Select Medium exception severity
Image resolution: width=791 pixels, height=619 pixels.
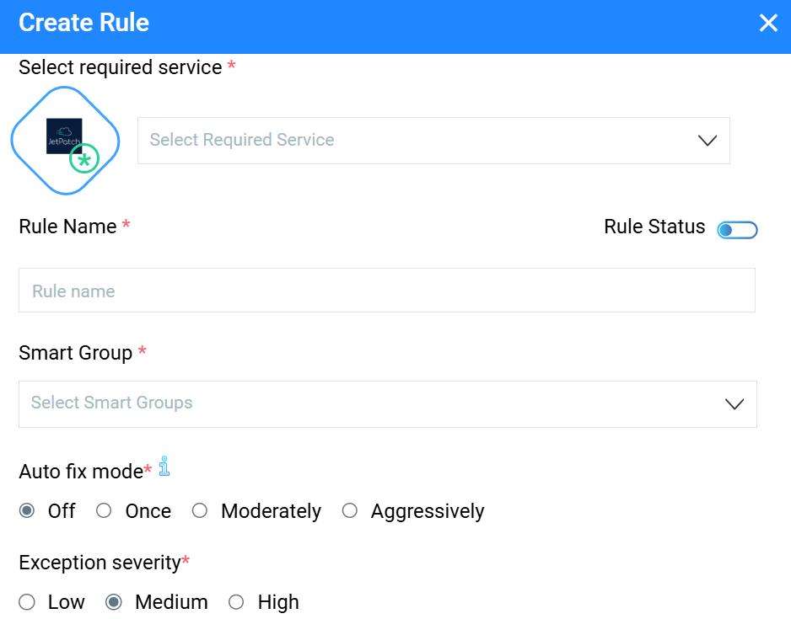point(114,602)
